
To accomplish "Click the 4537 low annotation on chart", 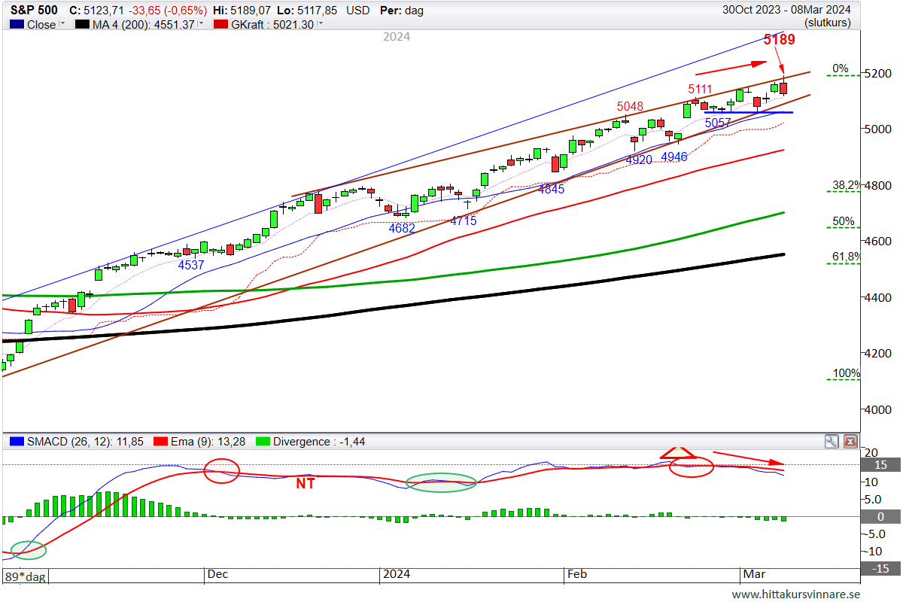I will pos(191,265).
